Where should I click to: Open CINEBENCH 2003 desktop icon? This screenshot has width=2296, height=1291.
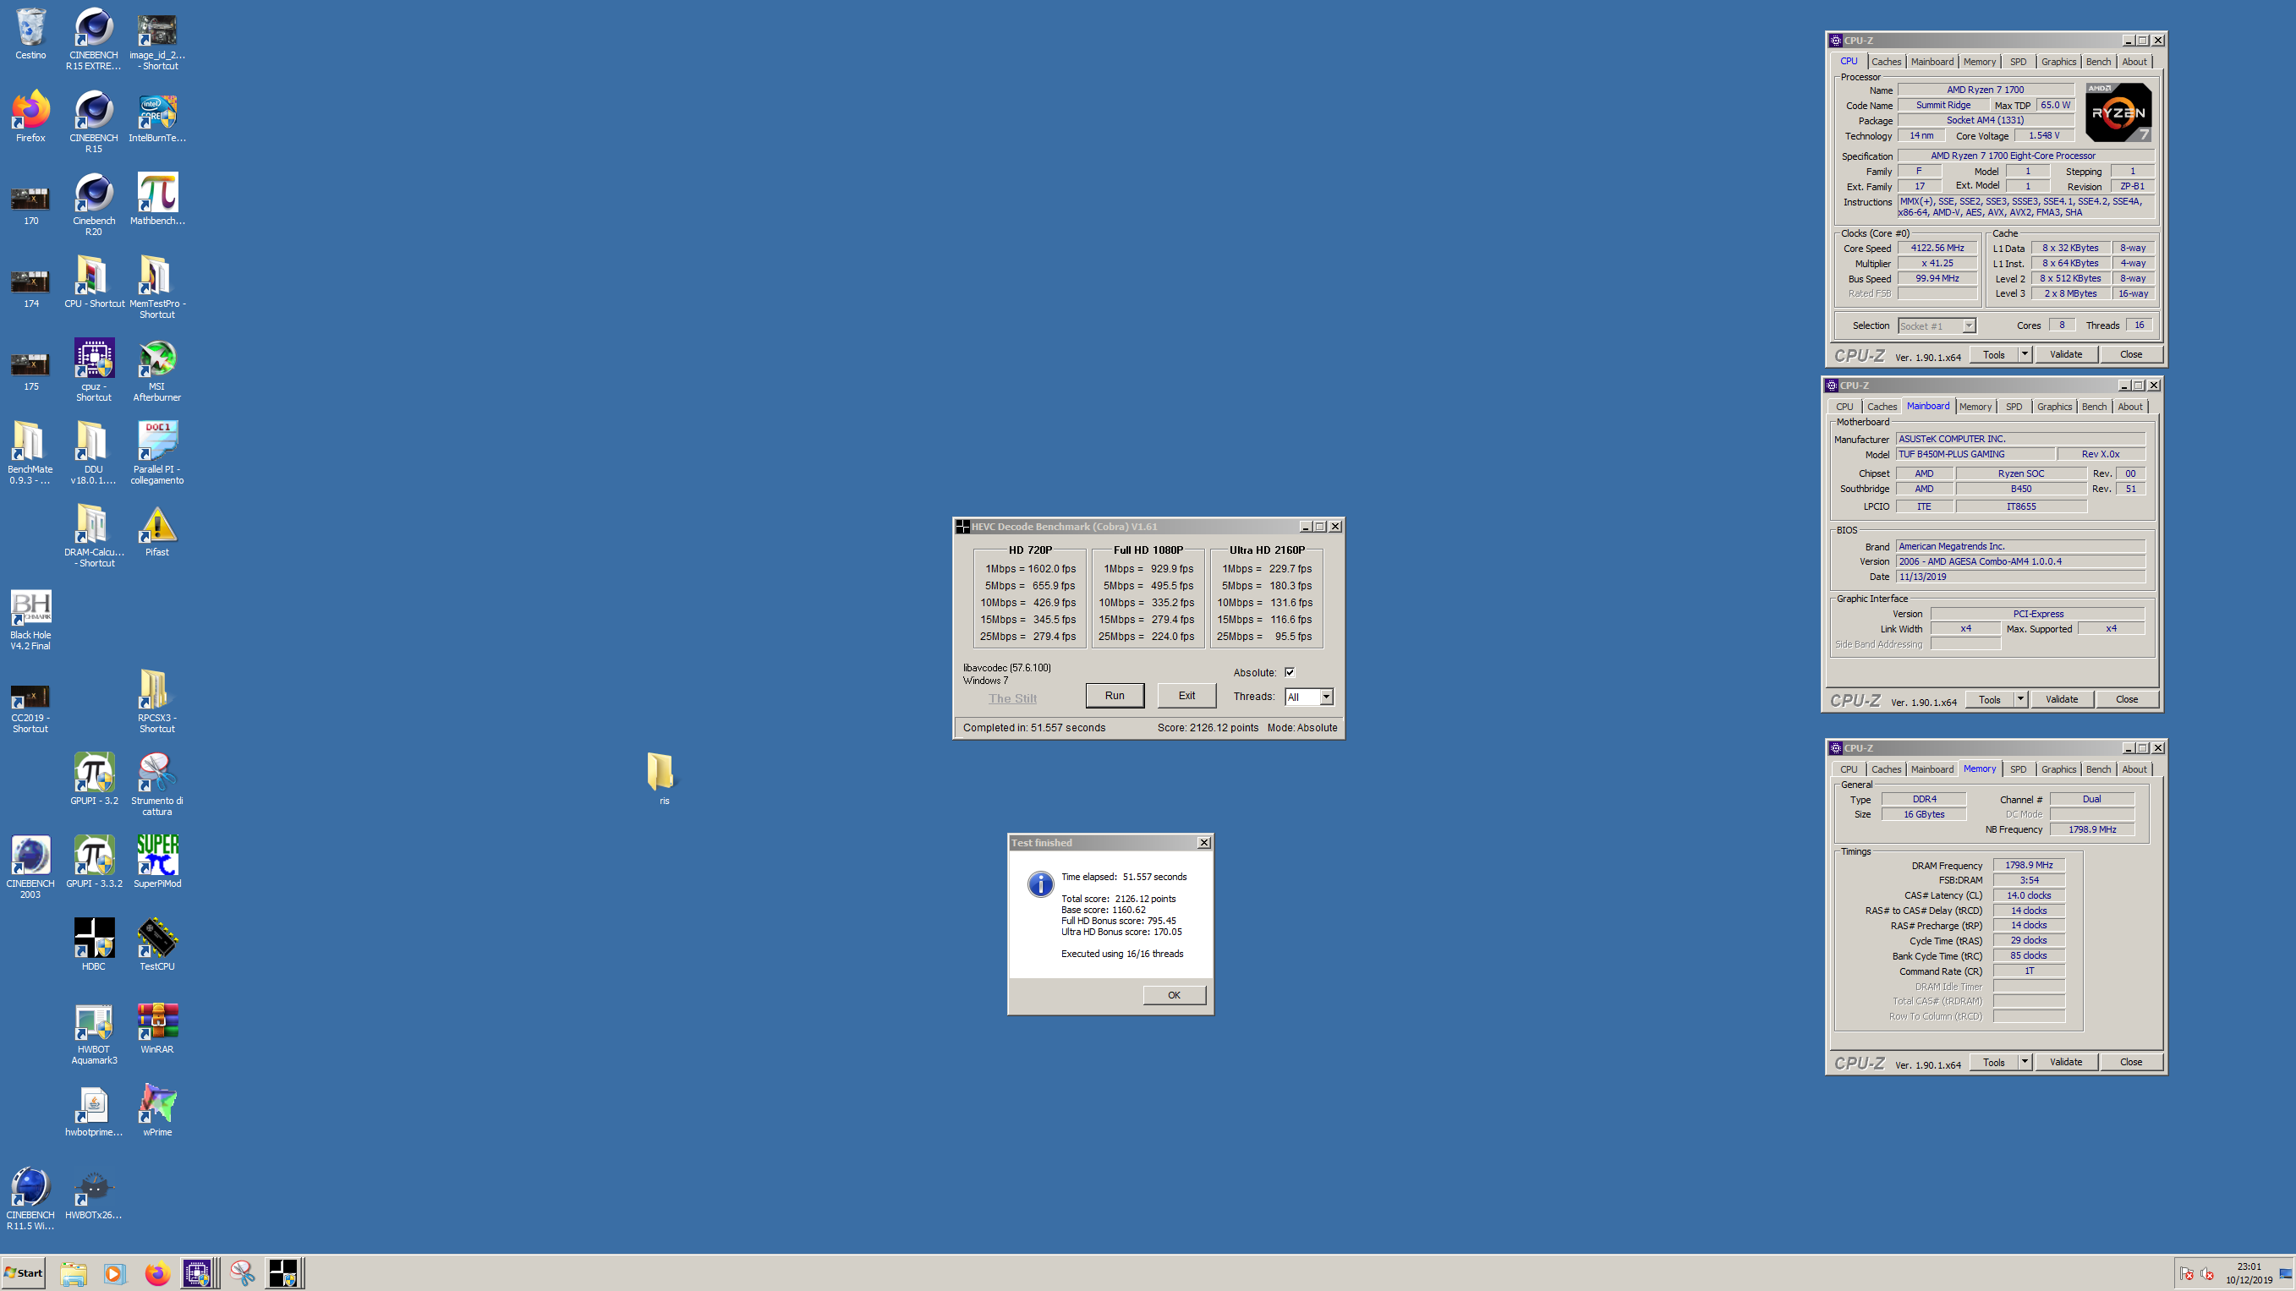30,867
